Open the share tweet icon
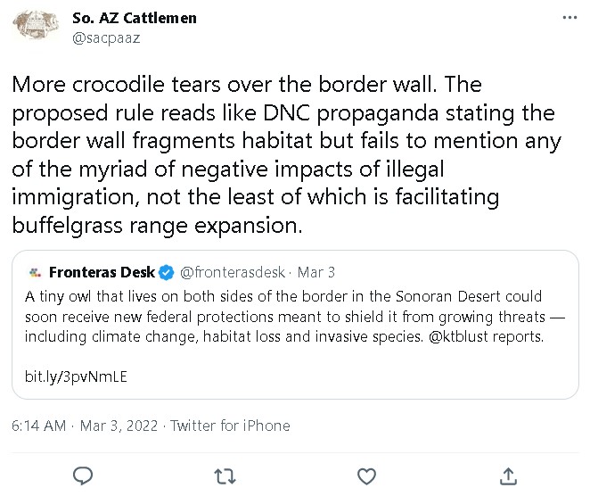The height and width of the screenshot is (496, 590). pos(507,475)
